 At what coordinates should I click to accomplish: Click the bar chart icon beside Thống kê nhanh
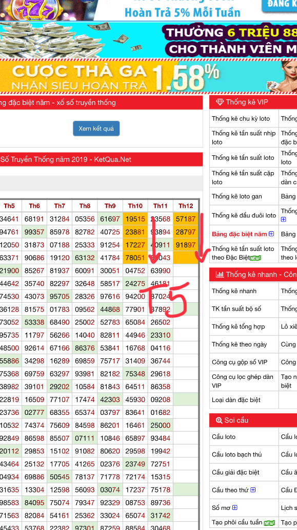click(x=220, y=274)
